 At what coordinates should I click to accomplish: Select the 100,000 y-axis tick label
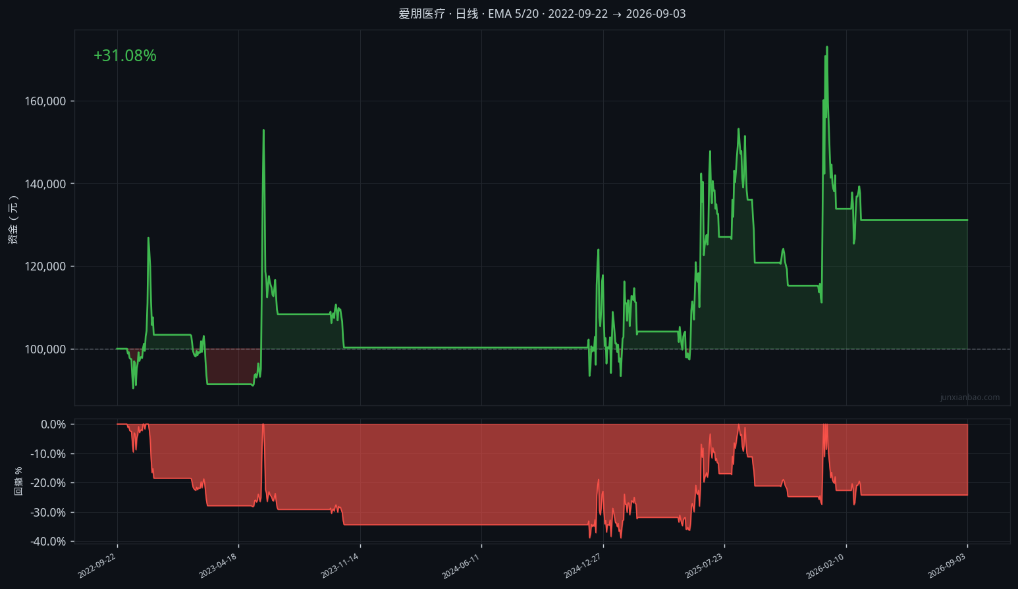click(45, 349)
